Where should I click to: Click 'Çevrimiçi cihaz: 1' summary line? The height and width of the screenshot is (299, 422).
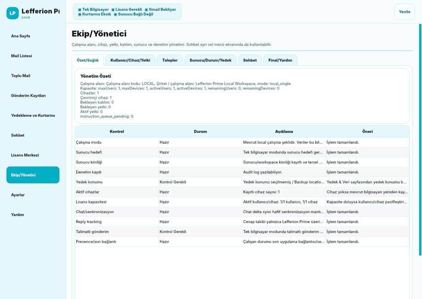click(x=96, y=98)
